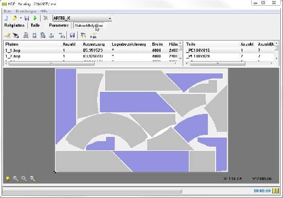Click the 00:00:00 elapsed time readout
Viewport: 283px width, 198px height.
click(x=262, y=191)
